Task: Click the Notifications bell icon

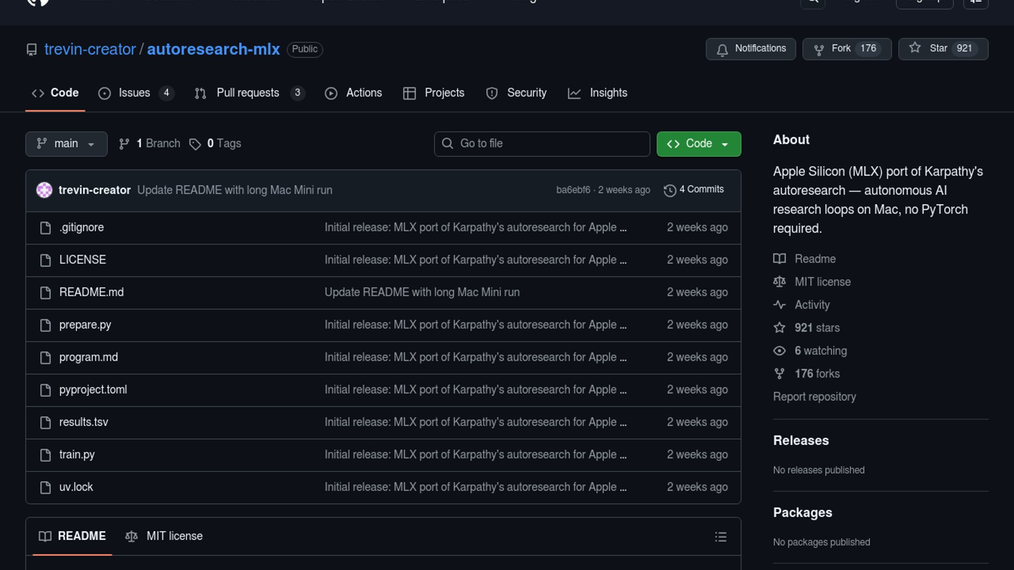Action: [x=722, y=50]
